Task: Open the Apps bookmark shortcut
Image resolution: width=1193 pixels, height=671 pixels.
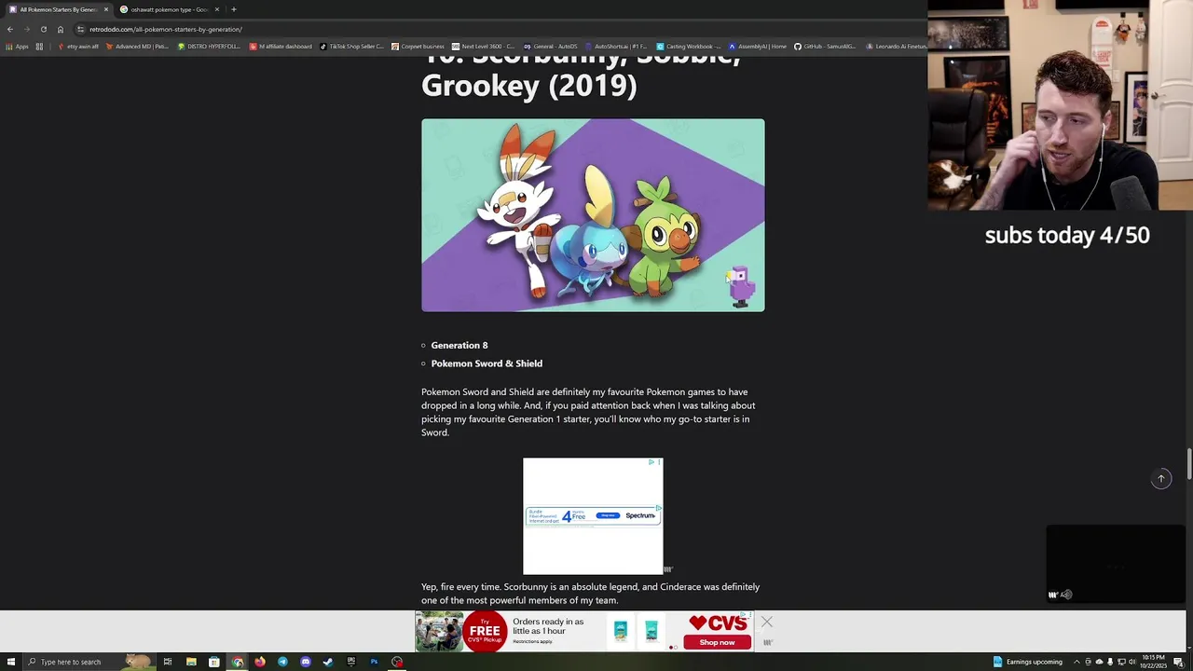Action: [x=17, y=47]
